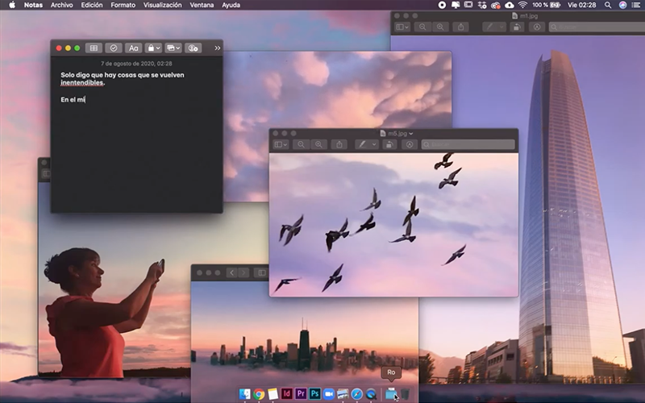Open the note lock dropdown

click(153, 48)
